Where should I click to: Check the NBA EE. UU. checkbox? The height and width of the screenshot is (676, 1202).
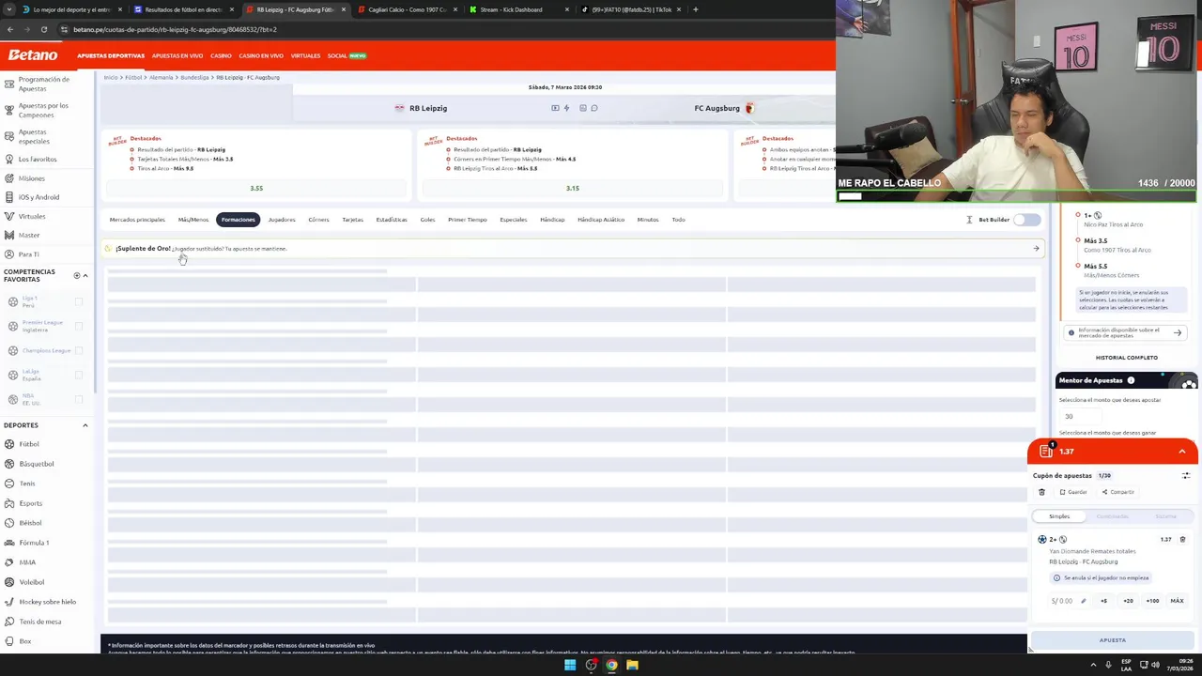pos(79,399)
